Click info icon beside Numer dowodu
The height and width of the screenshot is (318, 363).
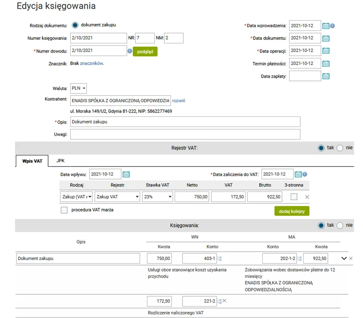pos(129,51)
